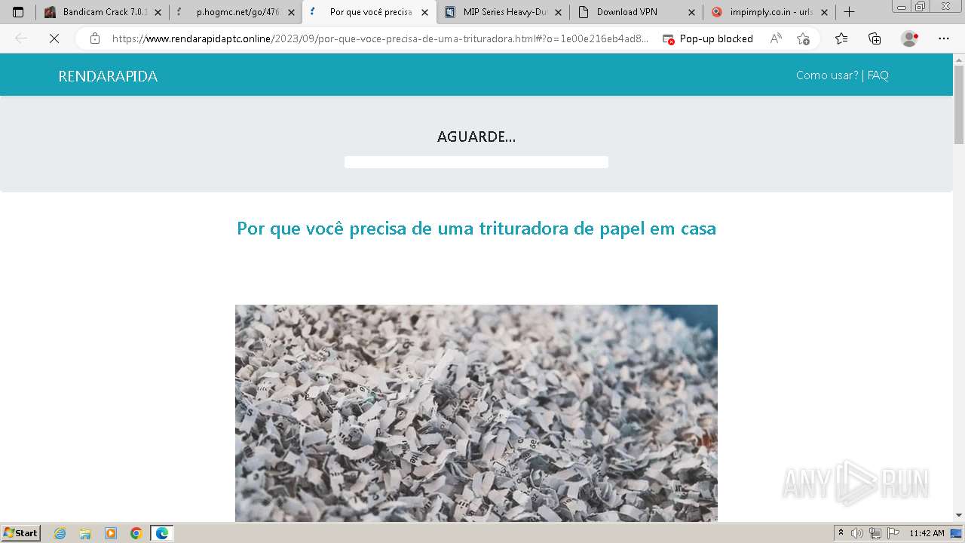Open the Favorites list
Screen dimensions: 965x543
pos(841,38)
